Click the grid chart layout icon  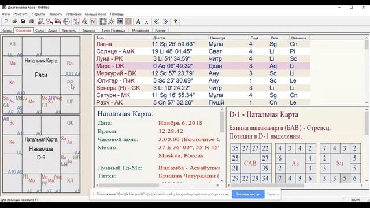click(103, 21)
